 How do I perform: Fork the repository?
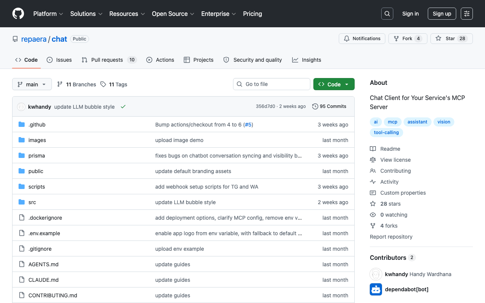point(408,39)
